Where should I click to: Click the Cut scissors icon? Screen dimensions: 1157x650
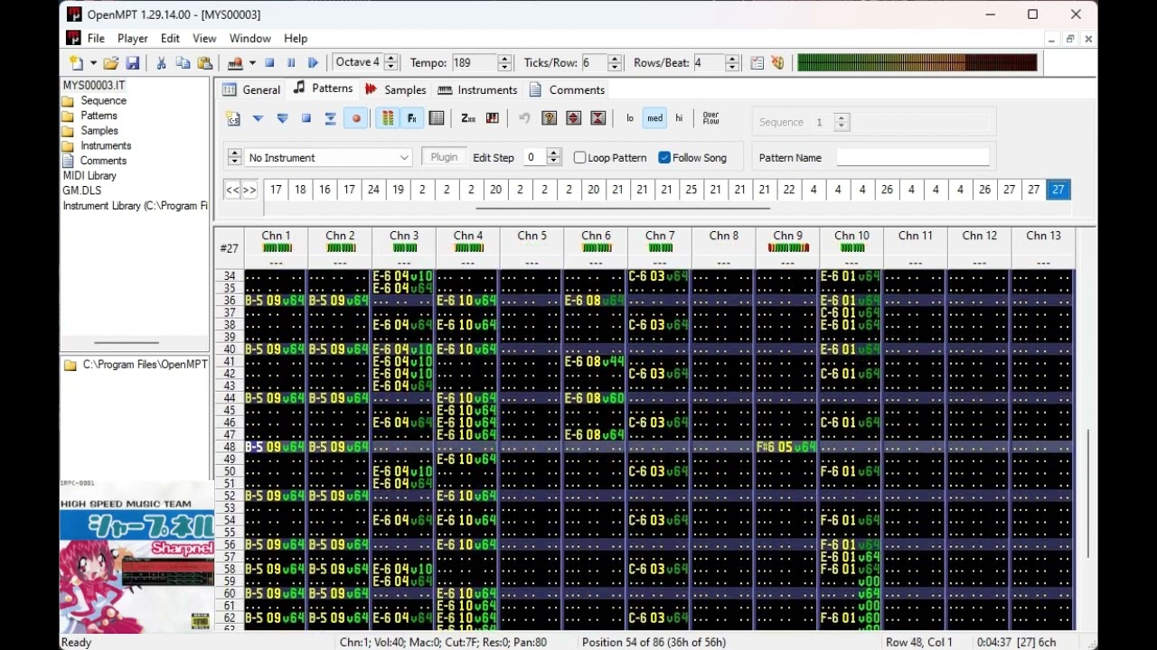click(x=161, y=63)
